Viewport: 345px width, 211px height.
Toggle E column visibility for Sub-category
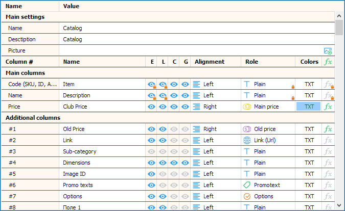[151, 152]
